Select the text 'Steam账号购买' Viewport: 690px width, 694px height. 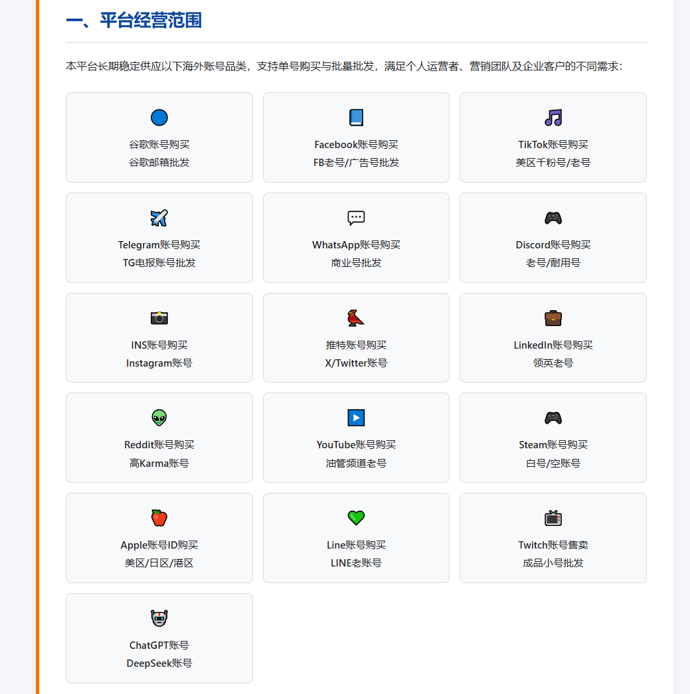coord(553,445)
